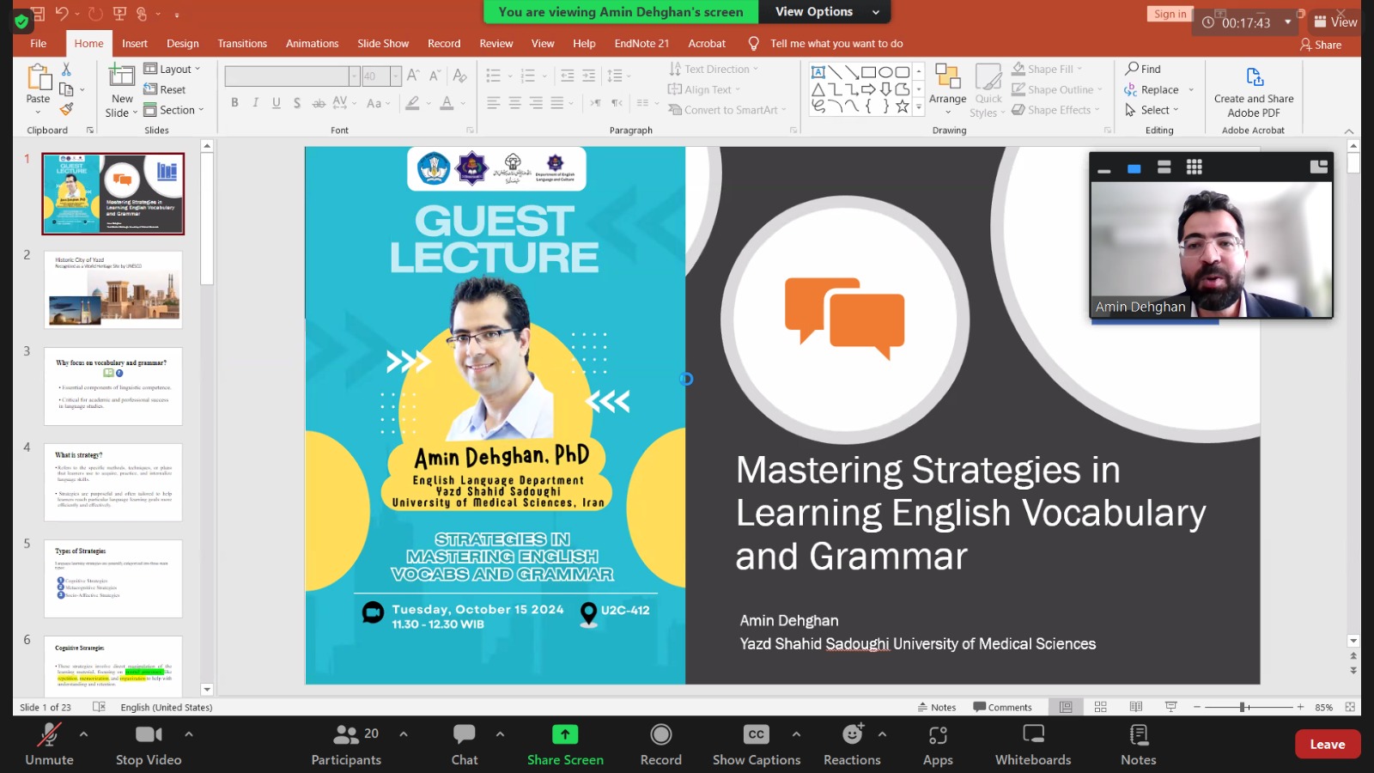Unmute the microphone

(49, 744)
